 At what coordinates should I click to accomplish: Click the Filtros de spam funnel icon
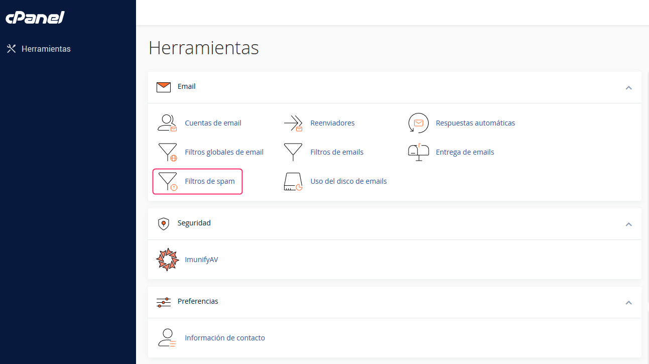[167, 181]
